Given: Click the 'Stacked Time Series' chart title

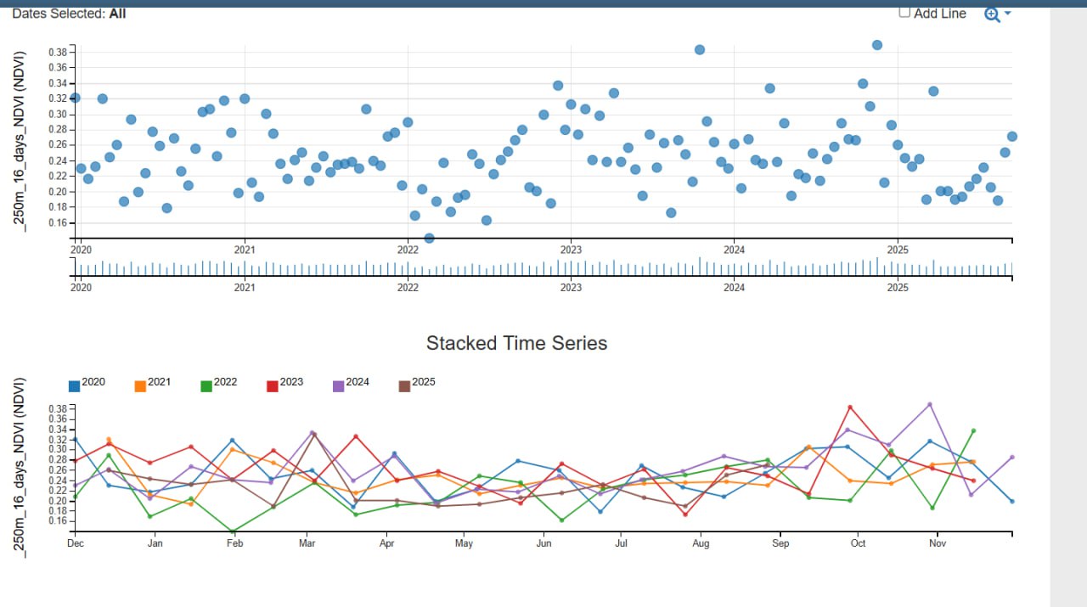Looking at the screenshot, I should tap(516, 343).
